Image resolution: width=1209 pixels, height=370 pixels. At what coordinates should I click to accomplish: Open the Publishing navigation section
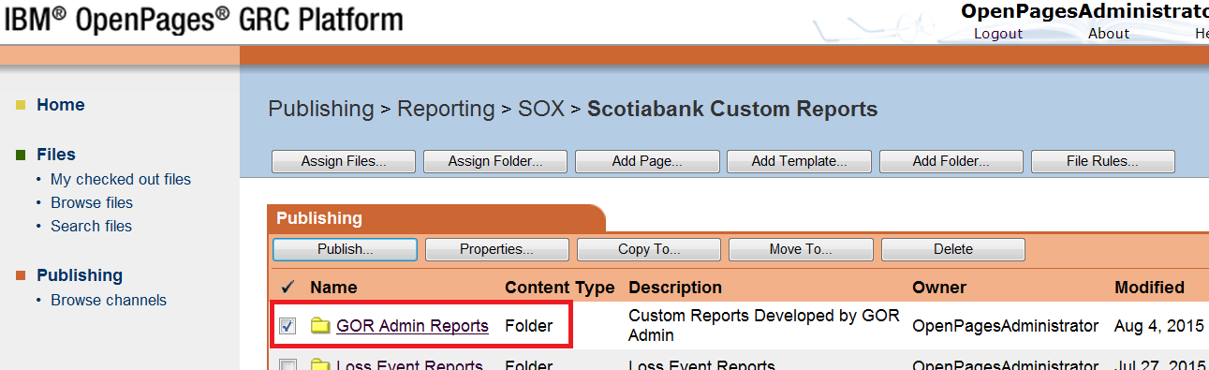pos(80,275)
